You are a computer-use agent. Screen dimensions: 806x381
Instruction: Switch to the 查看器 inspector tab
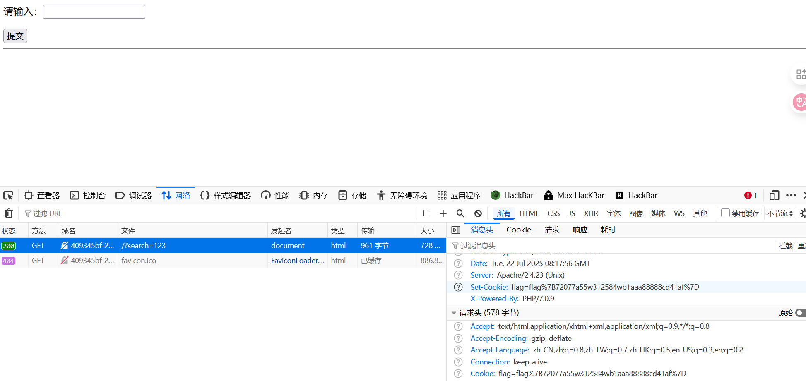pyautogui.click(x=42, y=195)
